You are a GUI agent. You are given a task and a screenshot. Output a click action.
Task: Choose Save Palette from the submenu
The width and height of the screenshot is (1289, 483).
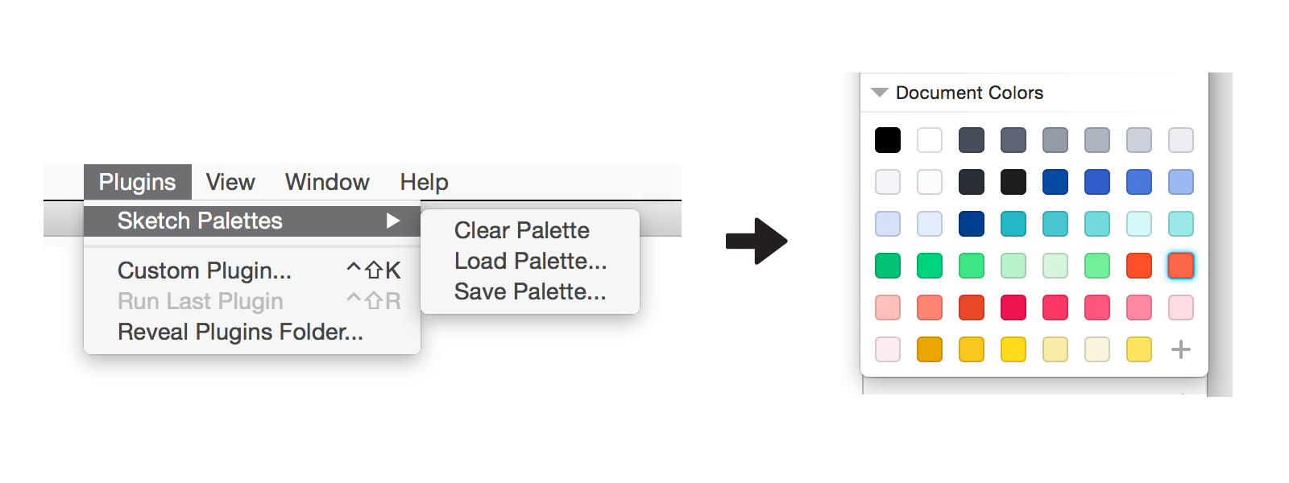(530, 291)
